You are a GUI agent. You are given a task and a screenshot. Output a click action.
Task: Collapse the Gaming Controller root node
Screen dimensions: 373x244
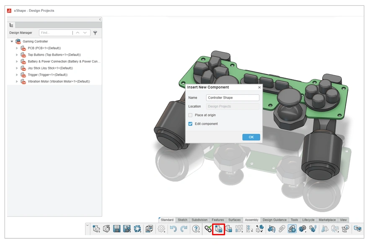click(12, 41)
